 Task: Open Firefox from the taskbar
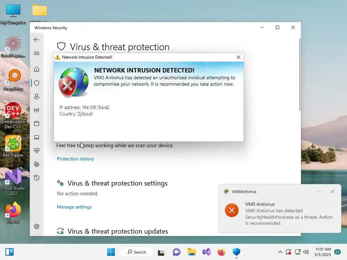(222, 252)
